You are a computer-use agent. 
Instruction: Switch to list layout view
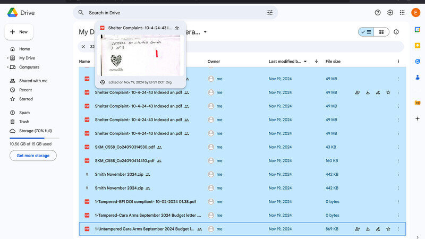[366, 32]
